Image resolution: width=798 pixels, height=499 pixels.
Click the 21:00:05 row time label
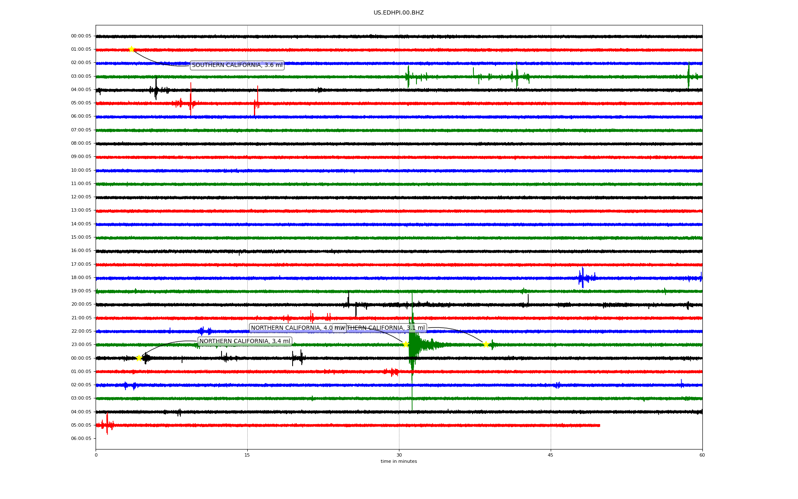click(x=81, y=318)
